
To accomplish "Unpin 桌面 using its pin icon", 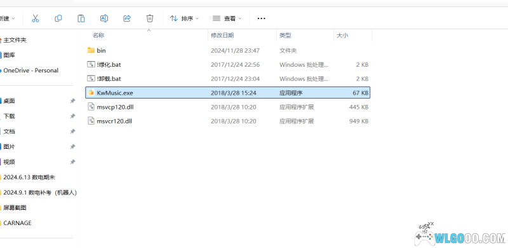I will (72, 101).
